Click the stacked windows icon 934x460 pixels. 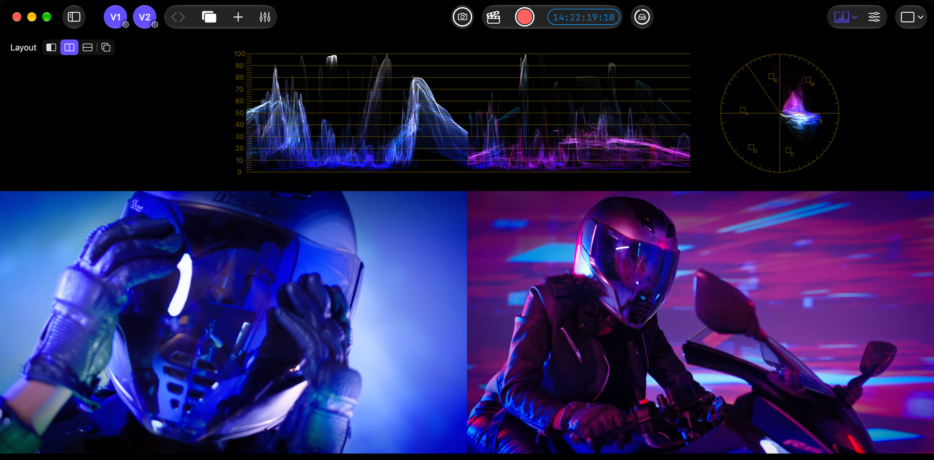(x=209, y=17)
